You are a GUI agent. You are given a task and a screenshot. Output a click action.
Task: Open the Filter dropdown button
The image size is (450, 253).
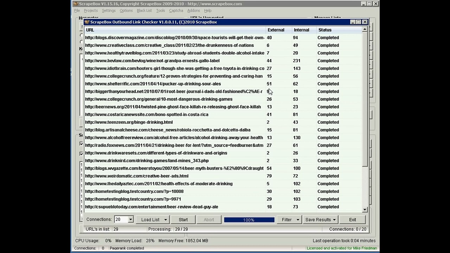click(x=290, y=220)
